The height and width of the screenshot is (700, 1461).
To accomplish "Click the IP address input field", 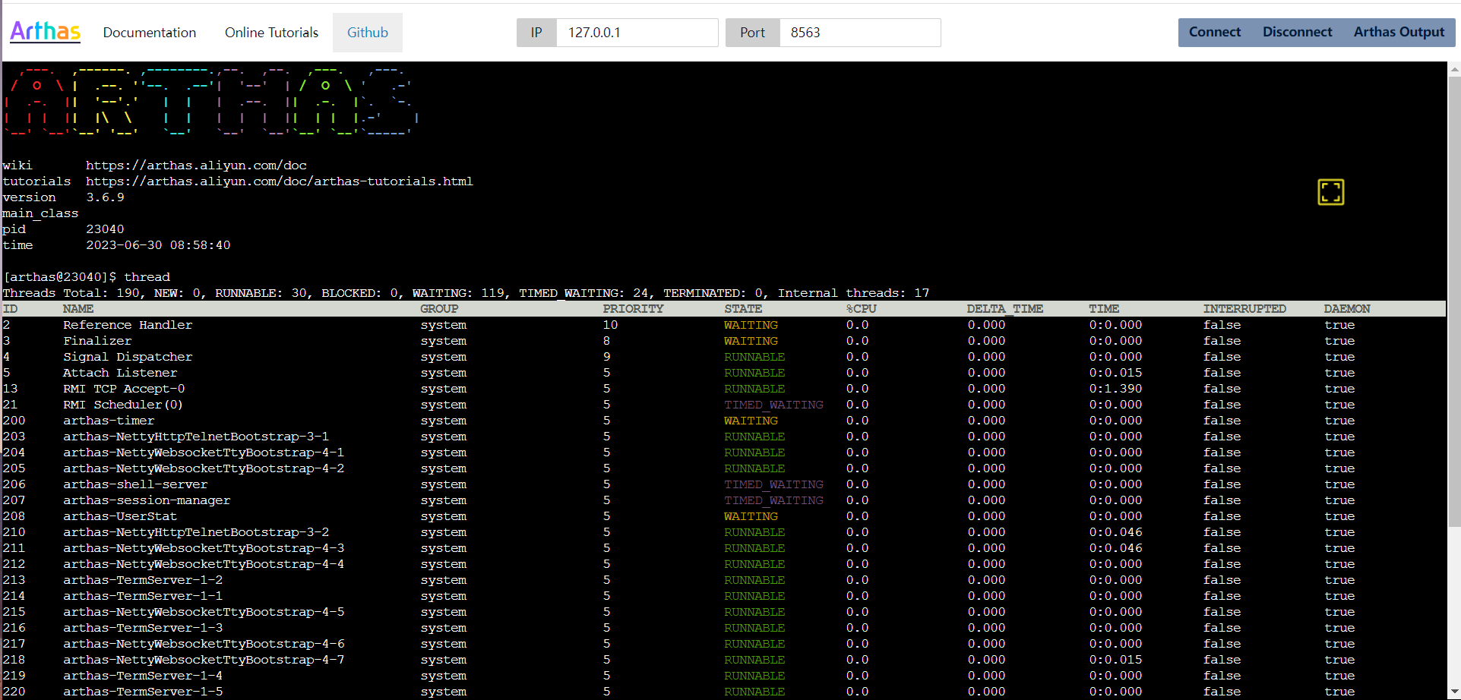I will 637,33.
